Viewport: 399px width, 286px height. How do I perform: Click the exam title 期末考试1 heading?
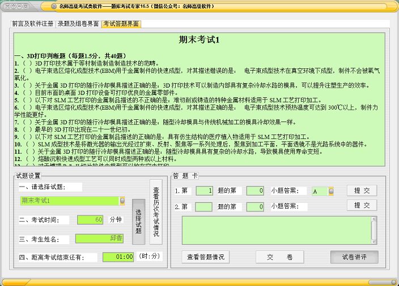[x=199, y=40]
